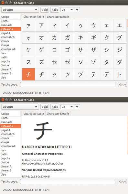The width and height of the screenshot is (128, 194).
Task: Decrease font size in upper window
Action: point(72,10)
